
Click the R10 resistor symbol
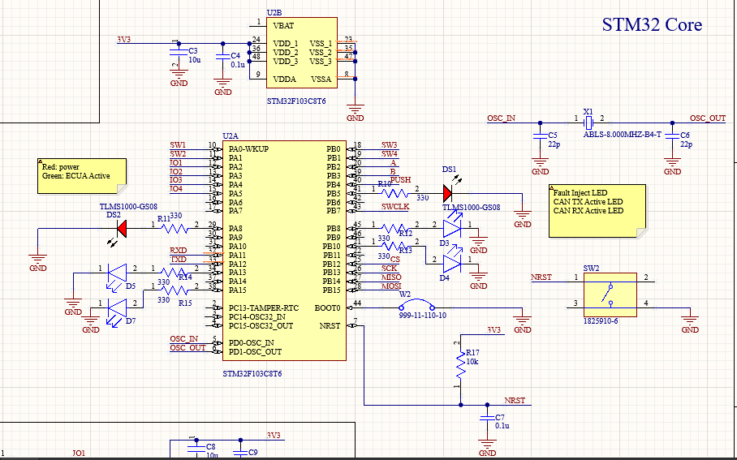pyautogui.click(x=394, y=192)
